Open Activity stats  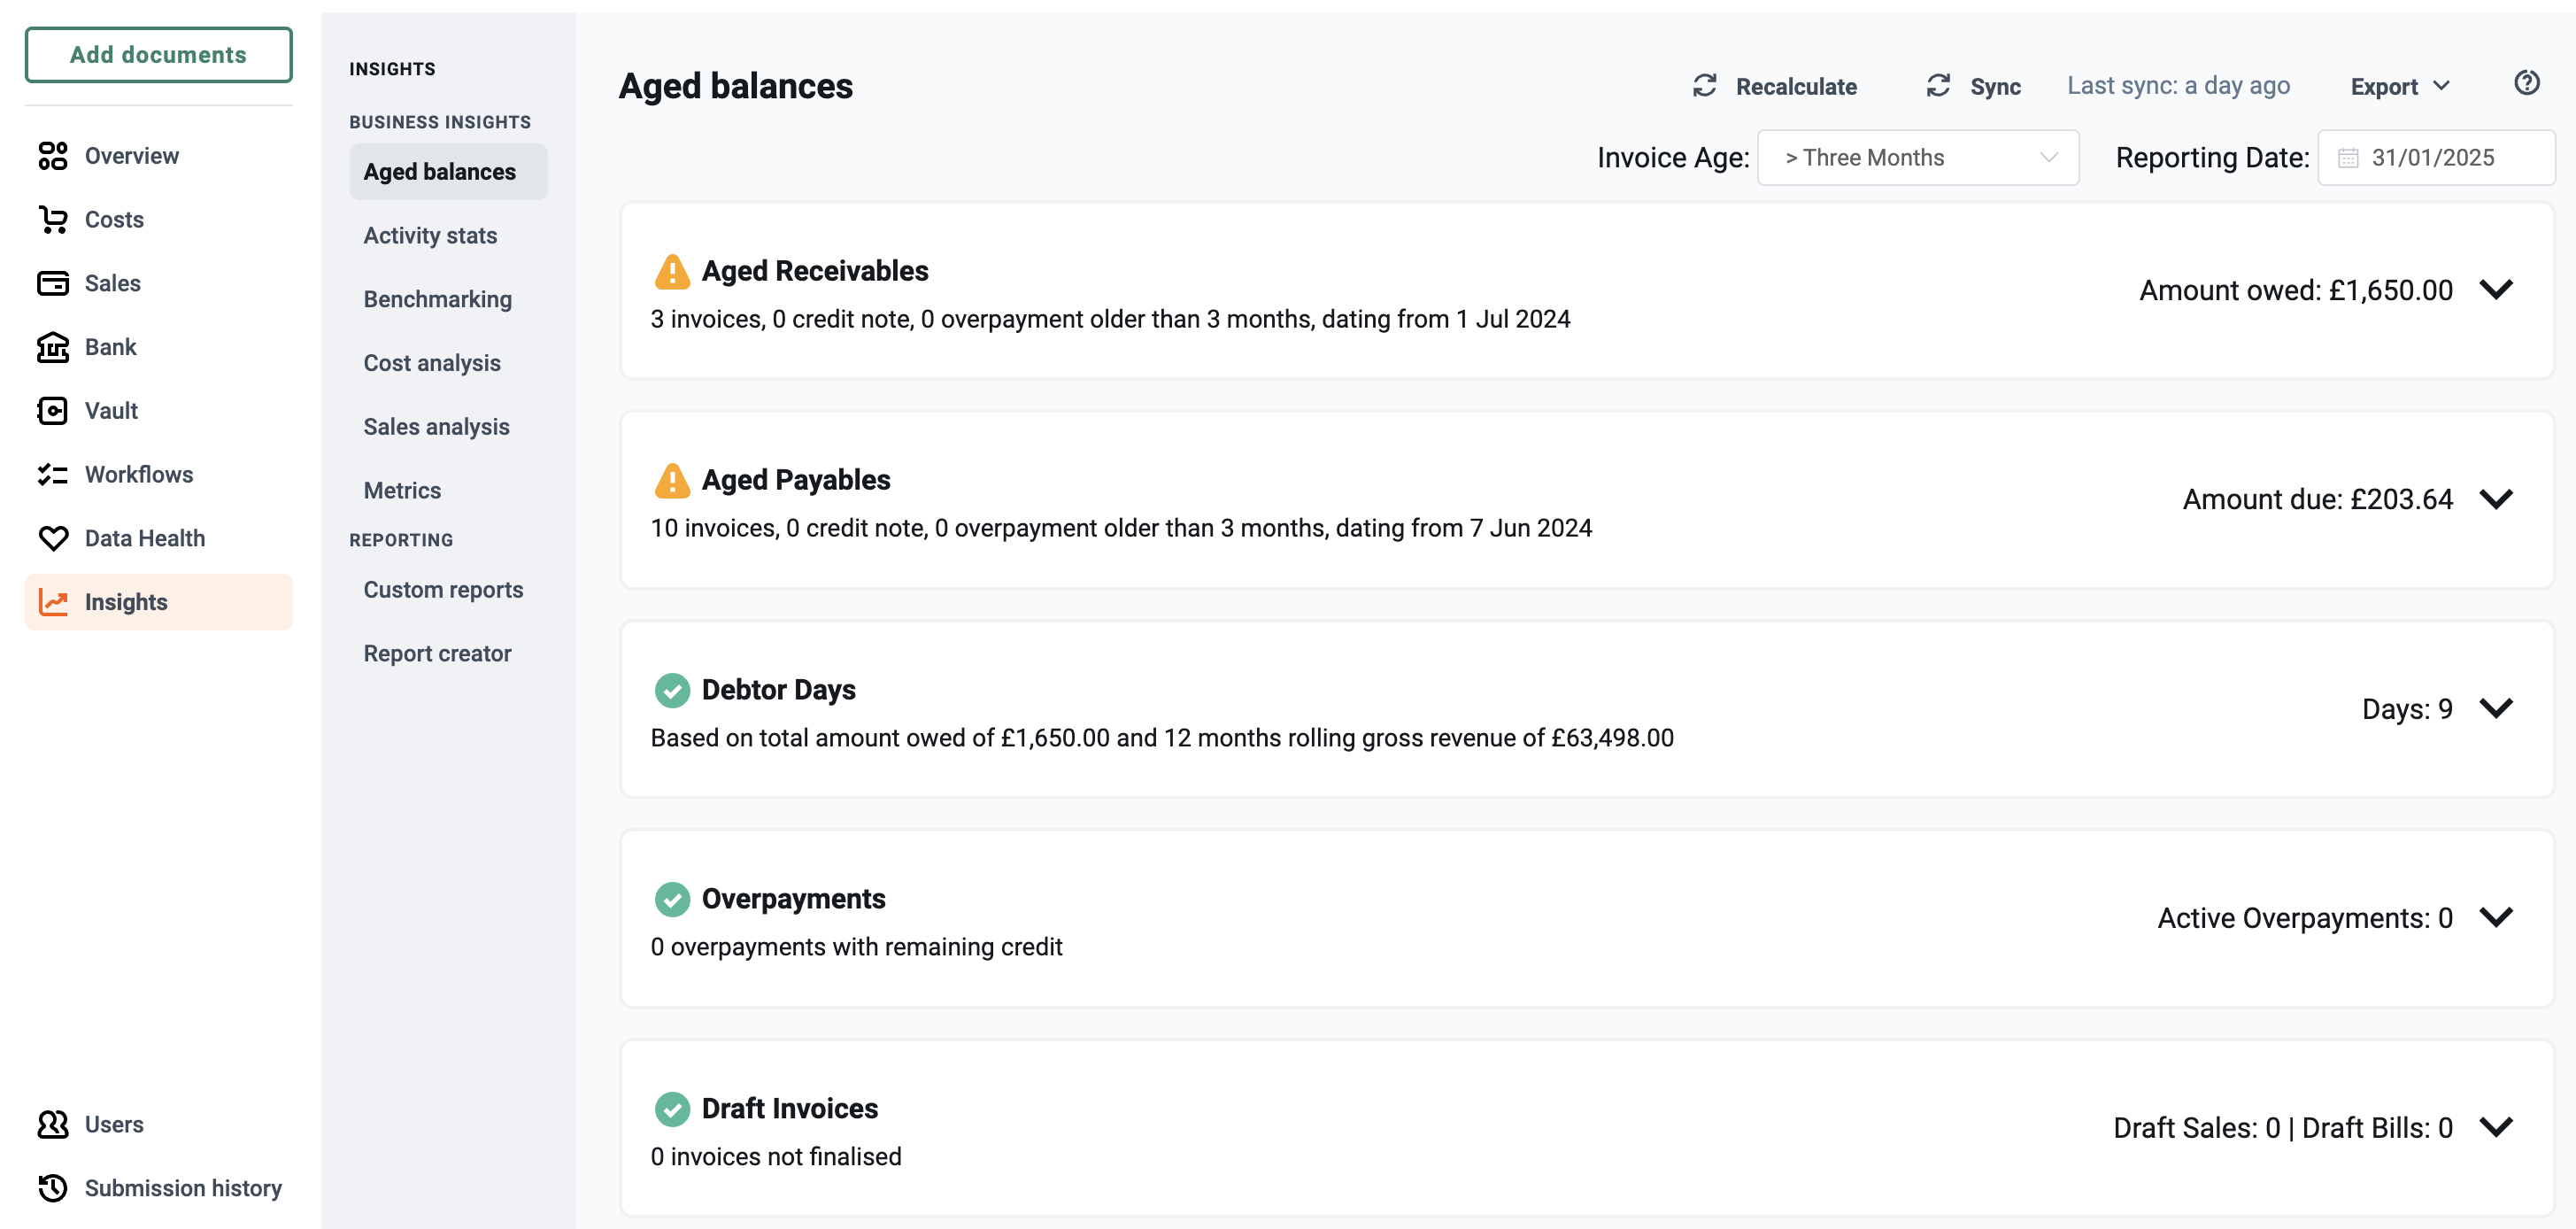coord(448,236)
